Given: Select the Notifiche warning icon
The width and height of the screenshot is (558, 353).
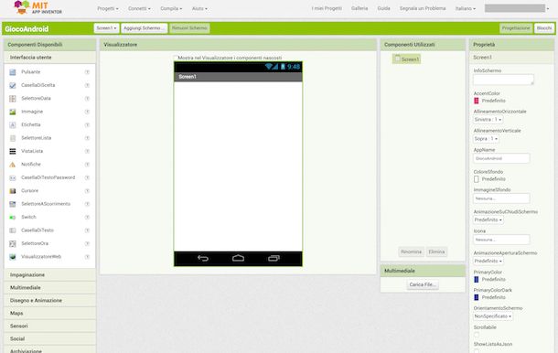Looking at the screenshot, I should click(x=13, y=165).
